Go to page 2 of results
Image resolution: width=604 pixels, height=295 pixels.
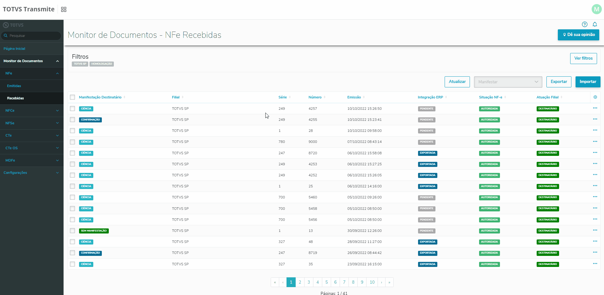point(300,282)
